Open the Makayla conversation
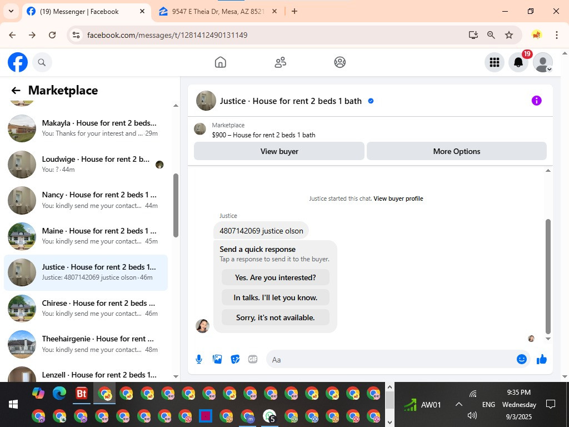569x427 pixels. 86,128
